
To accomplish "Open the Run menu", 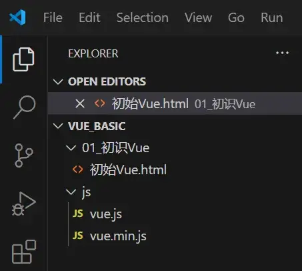I will [272, 17].
